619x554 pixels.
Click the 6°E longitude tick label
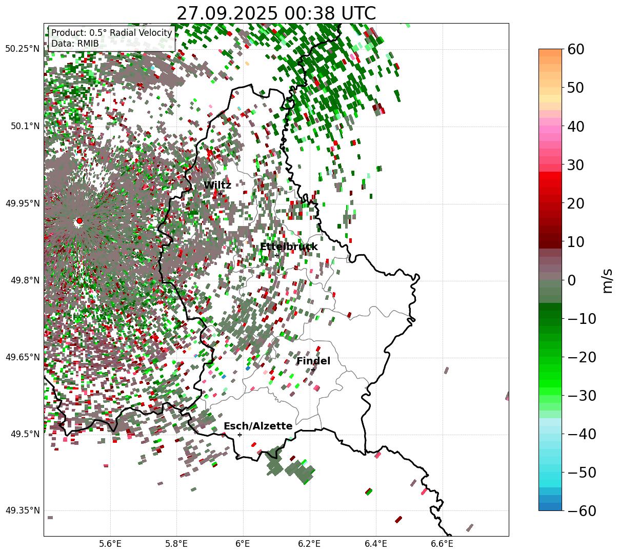[x=243, y=544]
